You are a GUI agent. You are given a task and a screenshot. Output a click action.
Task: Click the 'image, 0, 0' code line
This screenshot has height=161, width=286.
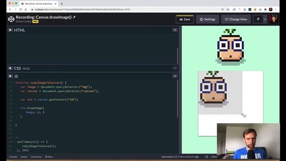pos(35,112)
